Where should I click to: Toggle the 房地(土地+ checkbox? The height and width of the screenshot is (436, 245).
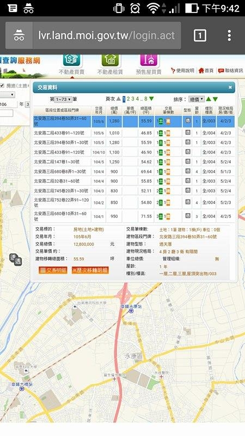[x=2, y=86]
